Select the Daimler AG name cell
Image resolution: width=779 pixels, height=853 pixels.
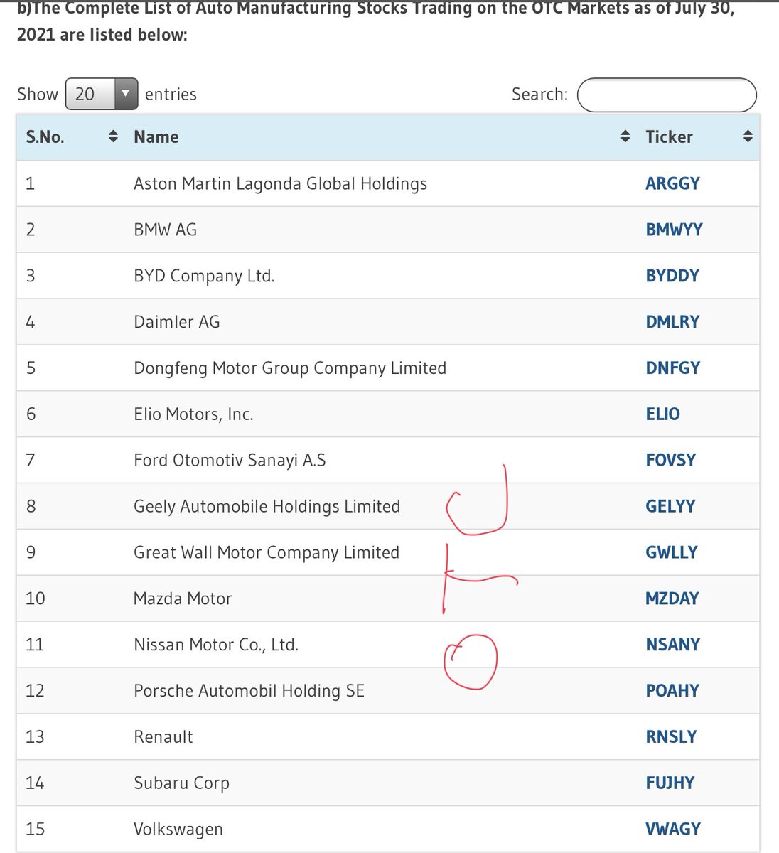pos(177,323)
